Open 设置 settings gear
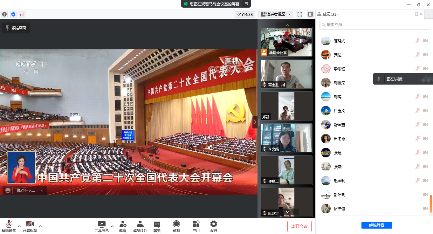This screenshot has height=234, width=433. click(x=214, y=226)
